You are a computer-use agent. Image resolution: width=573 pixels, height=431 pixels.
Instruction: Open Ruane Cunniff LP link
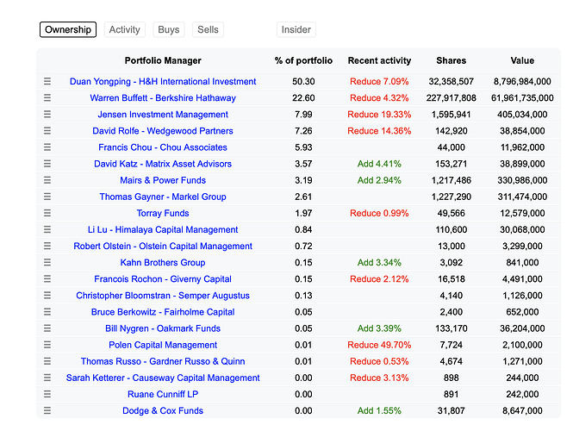click(163, 394)
